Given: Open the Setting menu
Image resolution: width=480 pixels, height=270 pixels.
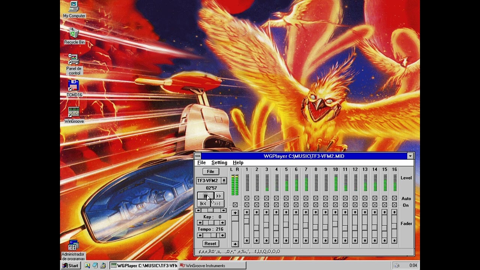Looking at the screenshot, I should (219, 163).
